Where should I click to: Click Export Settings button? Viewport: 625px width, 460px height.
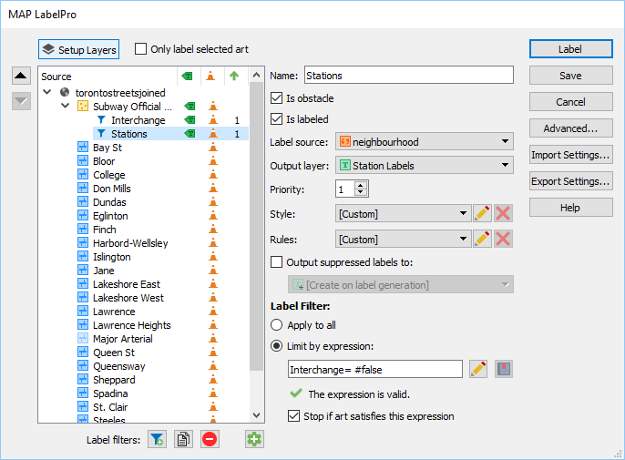(570, 181)
